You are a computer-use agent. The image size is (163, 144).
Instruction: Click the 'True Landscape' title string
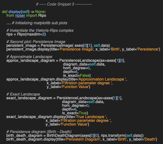pos(91,117)
